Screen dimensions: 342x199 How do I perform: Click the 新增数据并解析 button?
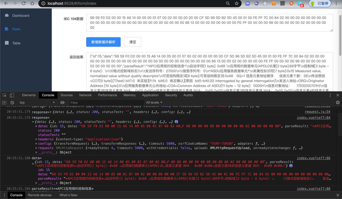pyautogui.click(x=104, y=42)
